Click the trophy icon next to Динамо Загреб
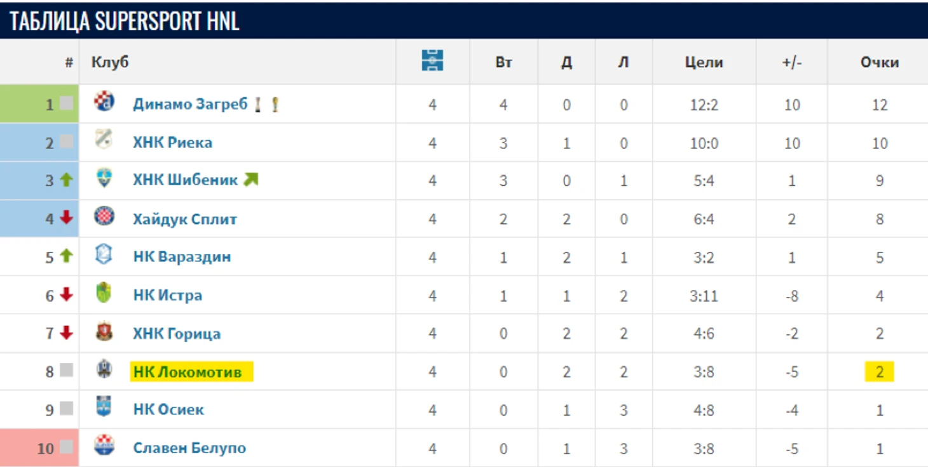Viewport: 928px width, 467px height. [x=275, y=105]
